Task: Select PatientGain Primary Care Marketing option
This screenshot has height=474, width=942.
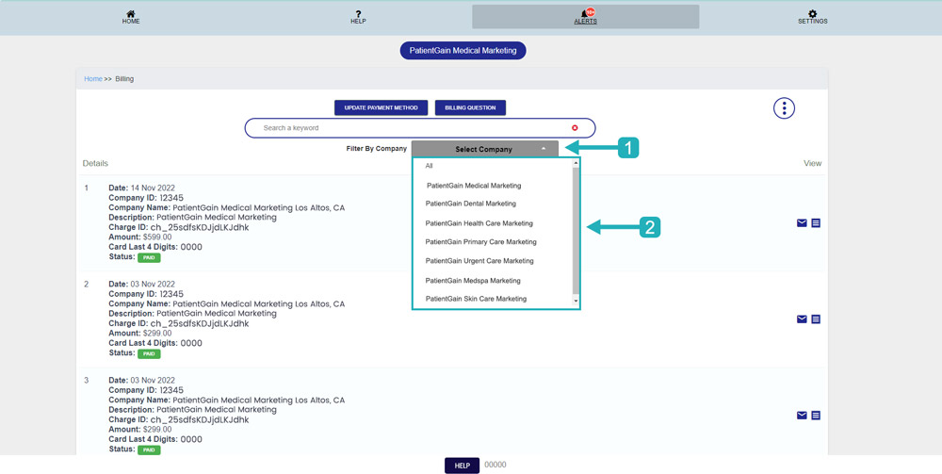Action: [480, 242]
